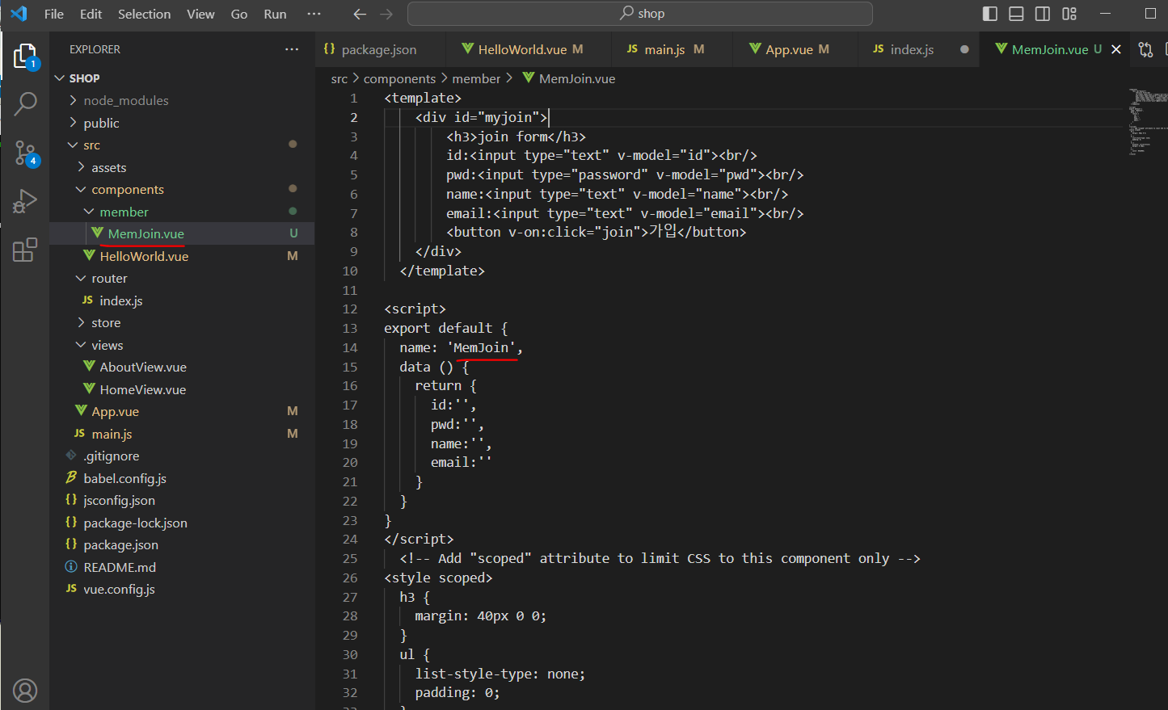Open the Source Control view
The width and height of the screenshot is (1168, 710).
[x=25, y=153]
